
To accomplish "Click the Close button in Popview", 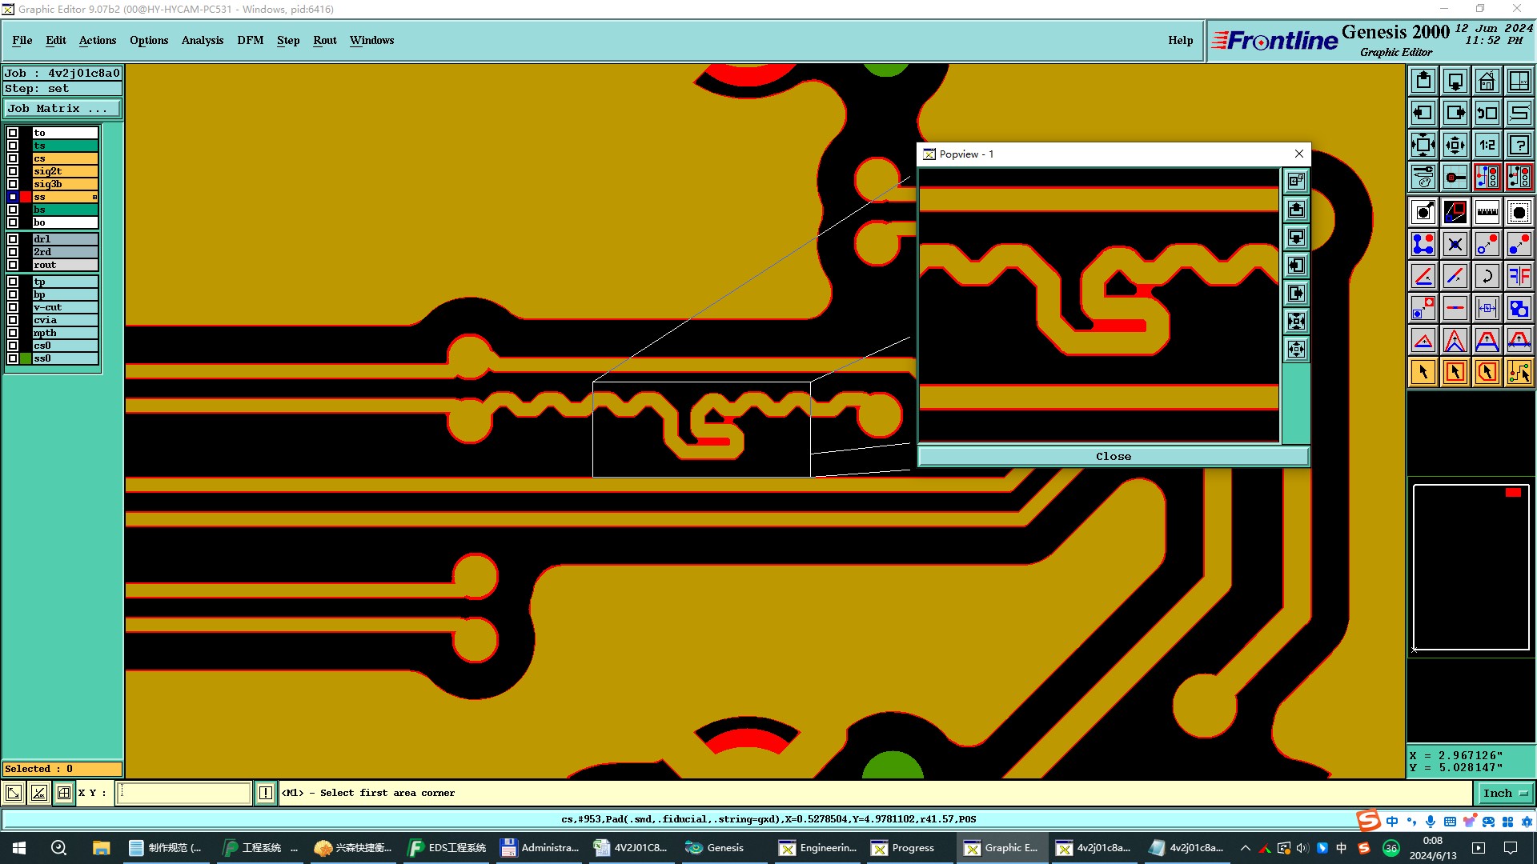I will click(1114, 456).
